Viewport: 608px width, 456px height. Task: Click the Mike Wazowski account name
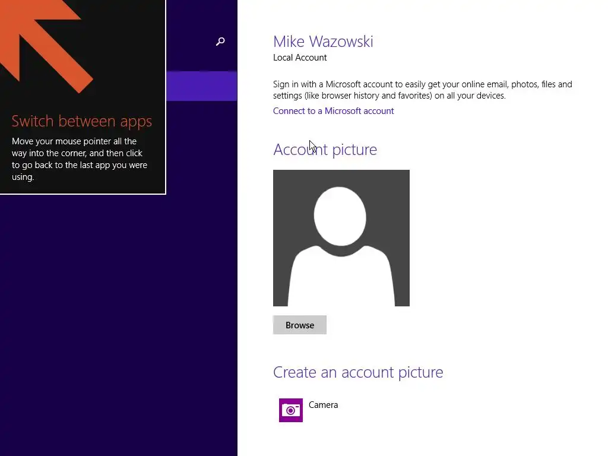(323, 42)
